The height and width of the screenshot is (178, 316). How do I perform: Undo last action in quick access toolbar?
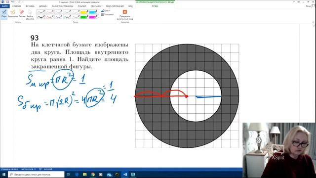(x=12, y=2)
